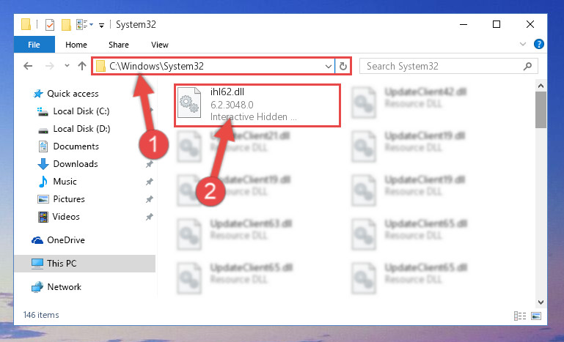Refresh the System32 folder view

[343, 66]
